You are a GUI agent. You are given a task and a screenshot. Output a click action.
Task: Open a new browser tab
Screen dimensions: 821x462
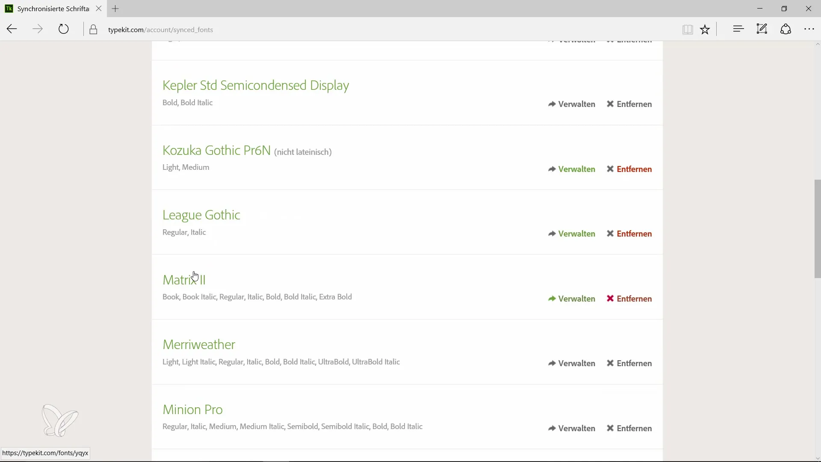click(115, 9)
